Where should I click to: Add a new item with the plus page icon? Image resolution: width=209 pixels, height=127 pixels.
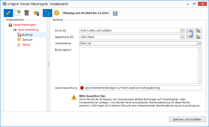[x=17, y=13]
